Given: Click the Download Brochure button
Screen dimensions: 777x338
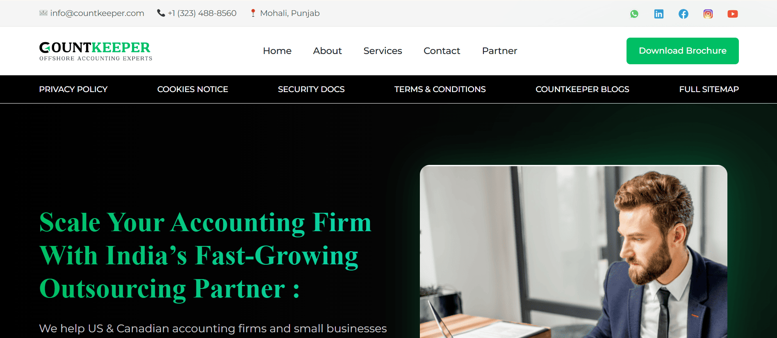Looking at the screenshot, I should pos(682,51).
